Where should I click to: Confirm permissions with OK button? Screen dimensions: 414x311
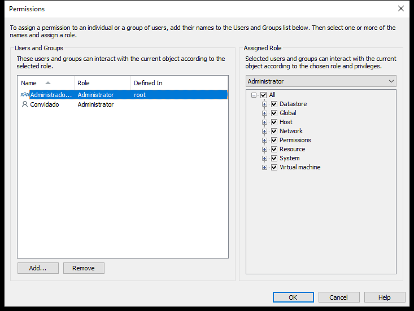pyautogui.click(x=293, y=297)
